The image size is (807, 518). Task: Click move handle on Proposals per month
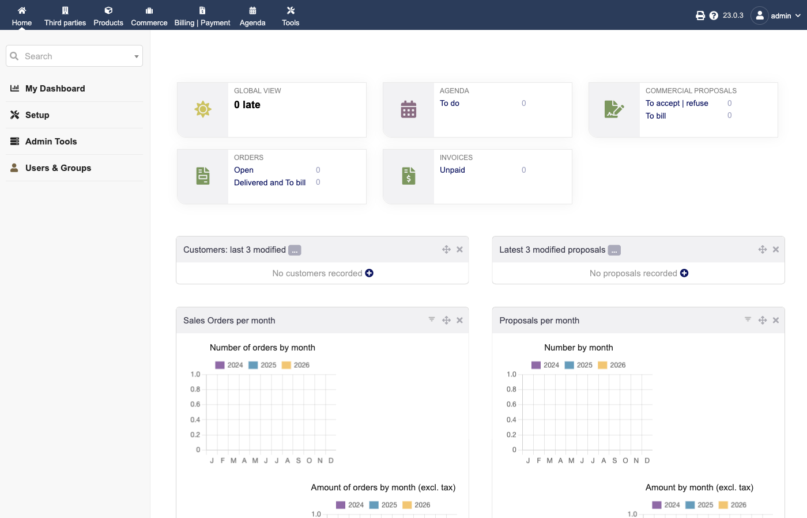763,320
